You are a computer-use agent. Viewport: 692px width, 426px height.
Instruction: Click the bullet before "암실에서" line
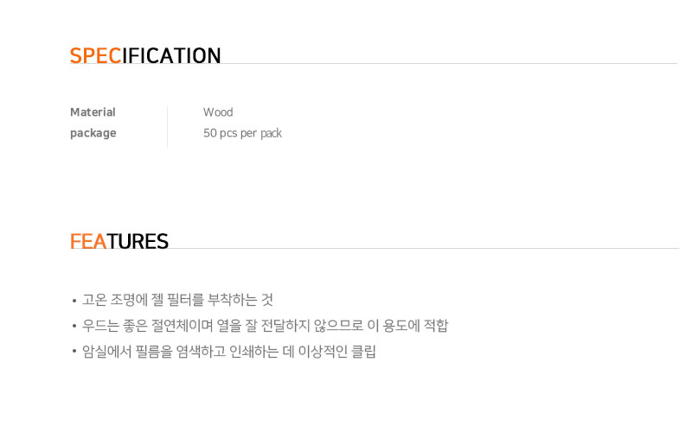[x=74, y=353]
